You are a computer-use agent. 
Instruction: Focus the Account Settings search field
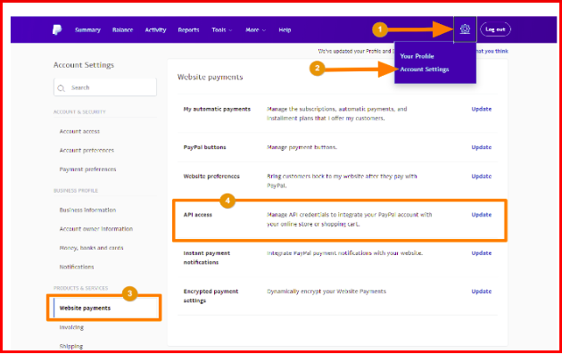point(105,87)
